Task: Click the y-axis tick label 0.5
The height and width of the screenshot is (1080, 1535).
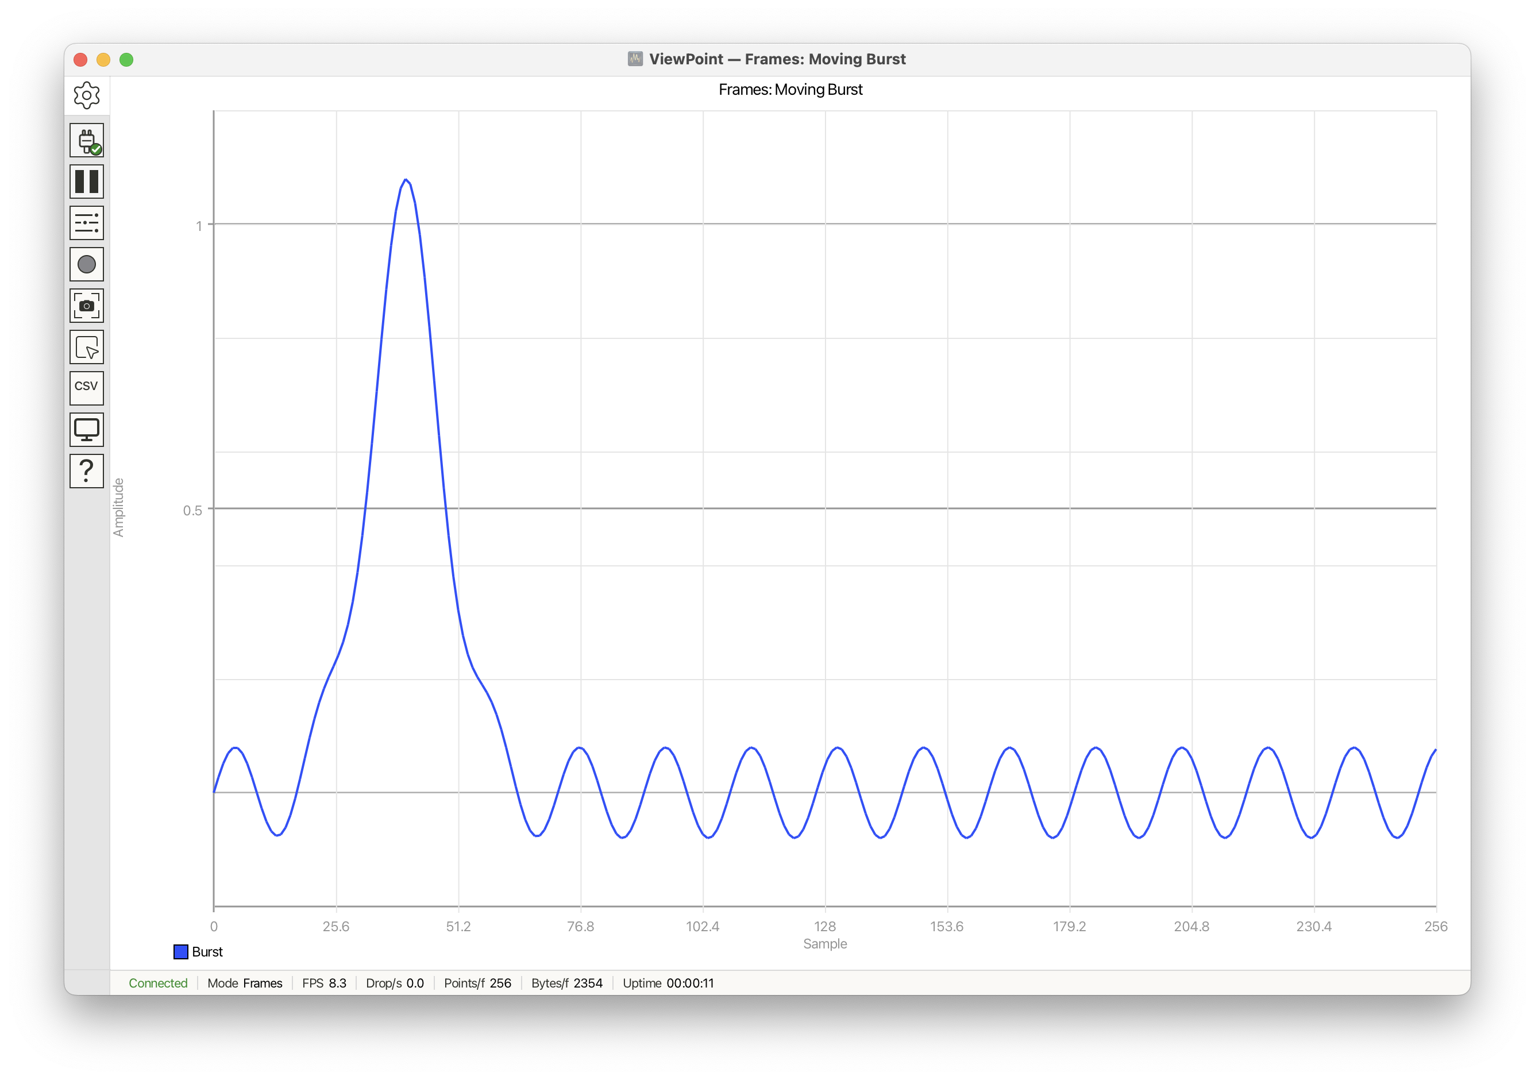Action: click(192, 510)
